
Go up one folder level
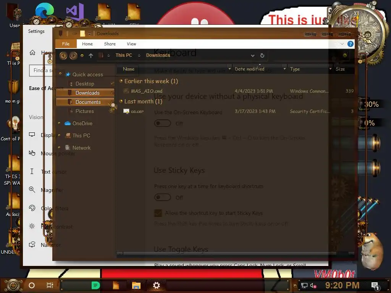point(91,56)
